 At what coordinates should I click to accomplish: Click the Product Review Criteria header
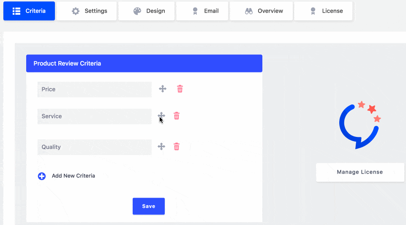[144, 63]
